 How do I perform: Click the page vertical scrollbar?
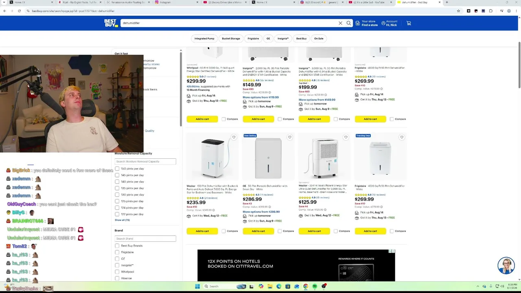(519, 65)
